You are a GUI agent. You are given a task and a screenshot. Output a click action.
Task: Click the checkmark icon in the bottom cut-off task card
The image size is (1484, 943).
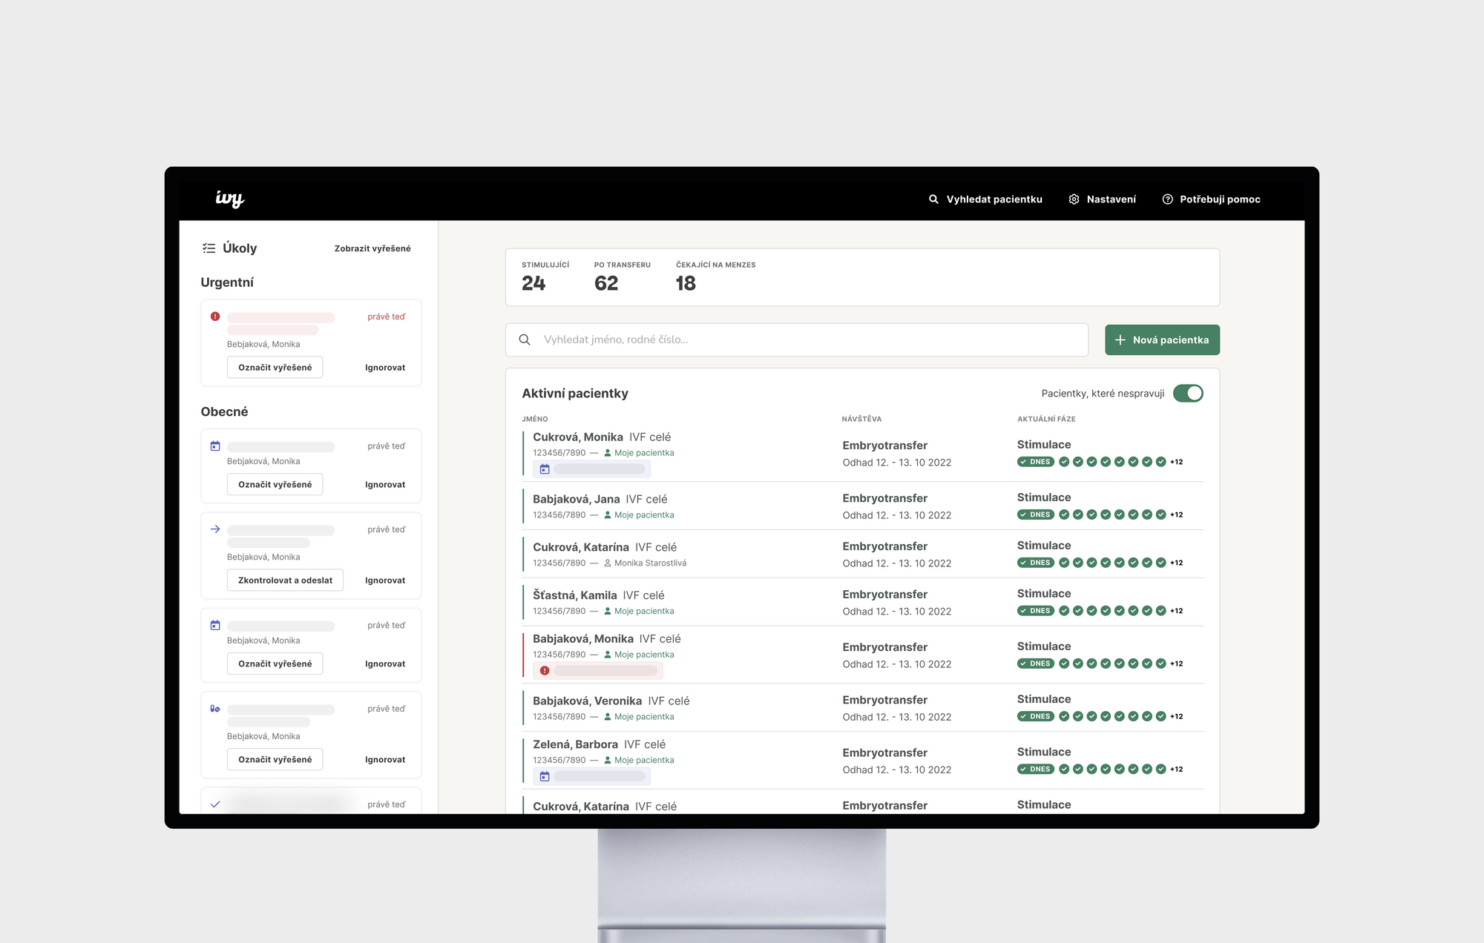[x=215, y=804]
